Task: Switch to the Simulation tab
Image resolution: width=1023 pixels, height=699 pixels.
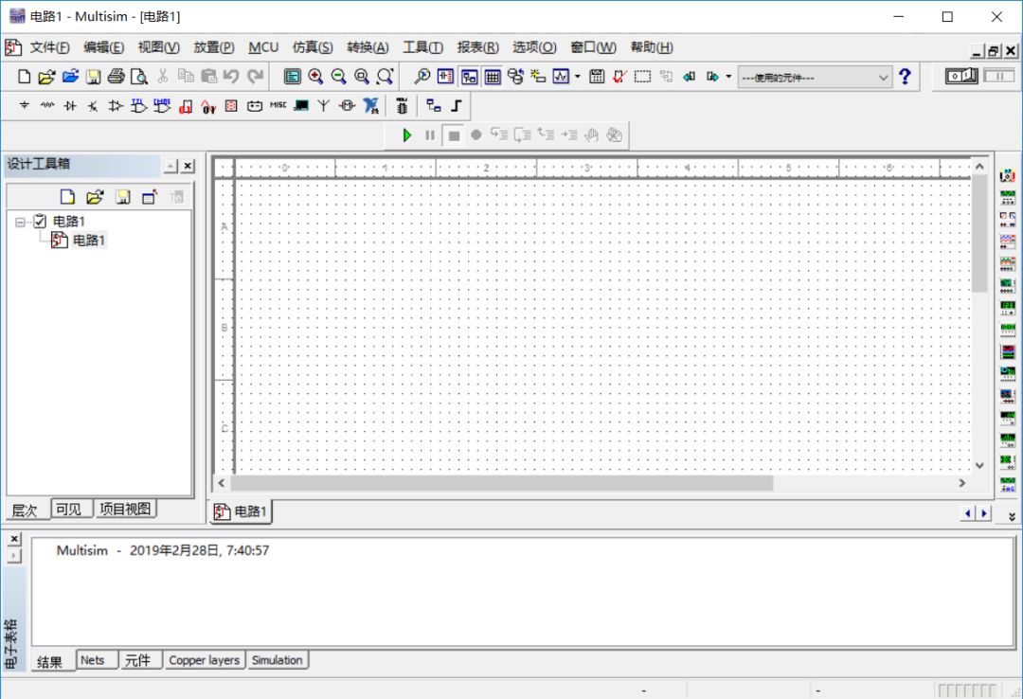Action: 278,660
